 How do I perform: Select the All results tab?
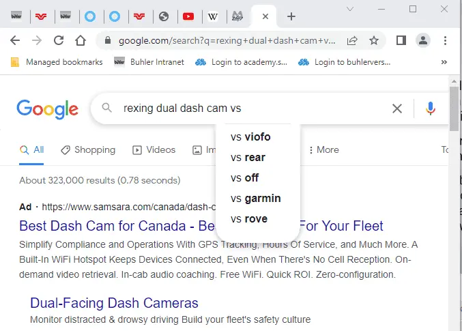[x=31, y=150]
